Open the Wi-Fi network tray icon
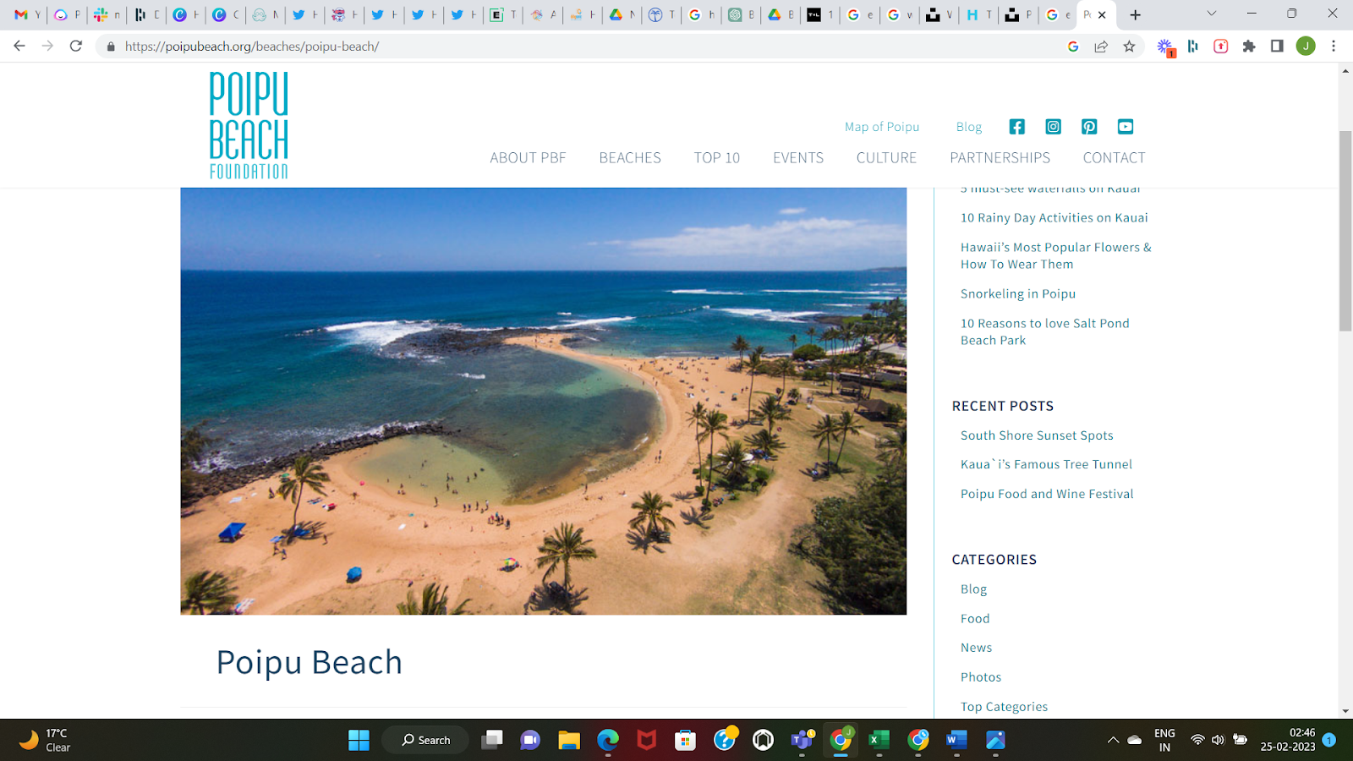This screenshot has height=761, width=1353. pos(1197,741)
